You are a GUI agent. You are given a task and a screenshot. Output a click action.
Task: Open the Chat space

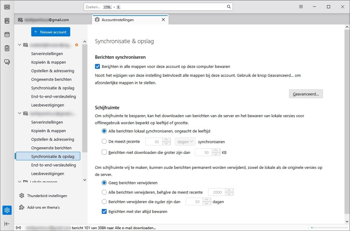7,62
